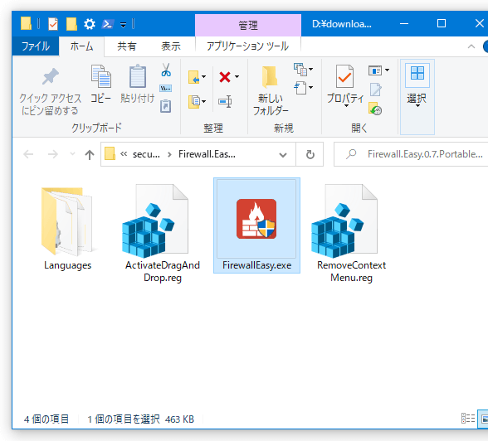488x441 pixels.
Task: Open Properties with the checkmark icon
Action: pyautogui.click(x=345, y=76)
